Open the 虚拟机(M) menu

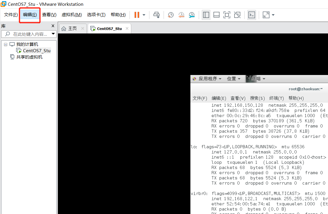click(x=72, y=15)
